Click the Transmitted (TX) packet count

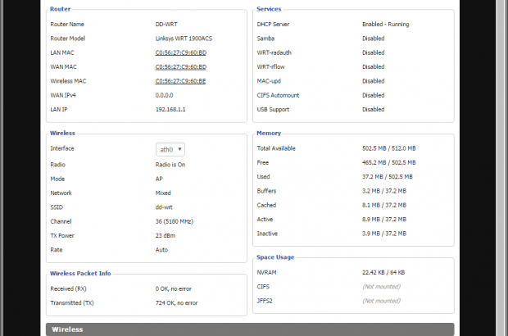(x=176, y=302)
